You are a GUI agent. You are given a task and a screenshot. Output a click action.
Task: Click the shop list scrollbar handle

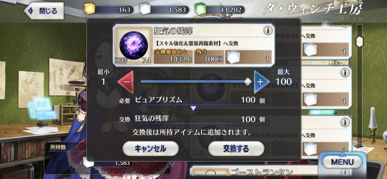tap(359, 41)
